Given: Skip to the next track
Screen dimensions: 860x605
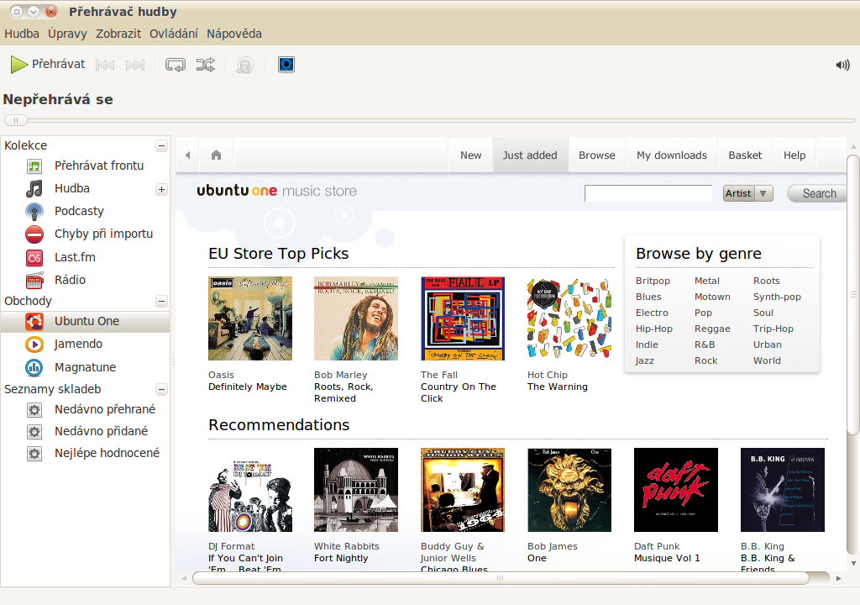Looking at the screenshot, I should click(x=135, y=65).
